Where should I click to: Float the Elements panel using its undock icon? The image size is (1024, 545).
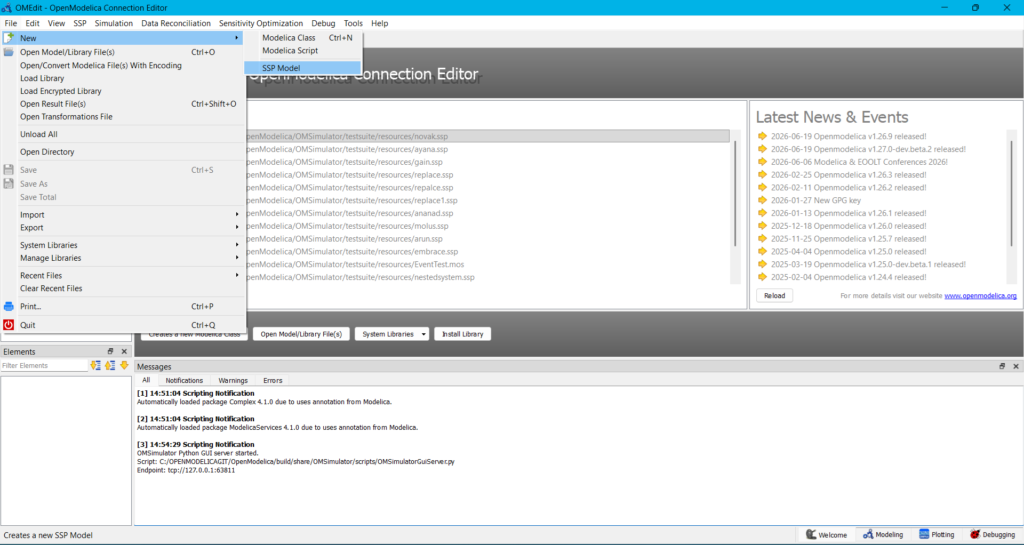click(110, 351)
